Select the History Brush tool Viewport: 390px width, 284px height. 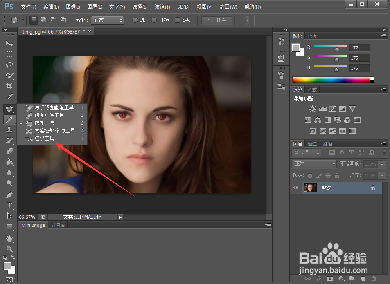pos(9,141)
